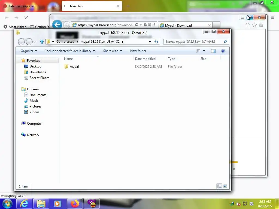Select the Mypal - Download IE tab
The width and height of the screenshot is (279, 209).
[185, 25]
